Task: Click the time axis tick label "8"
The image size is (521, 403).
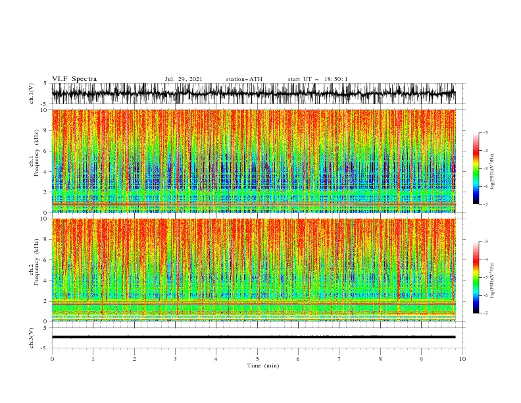Action: 380,359
